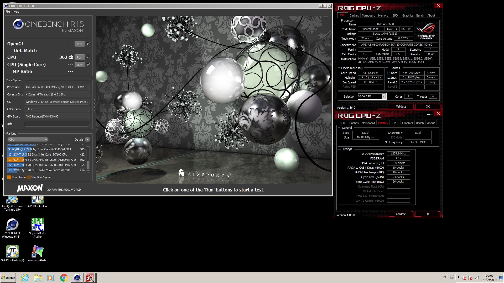Click the muted volume tray icon

click(x=464, y=278)
